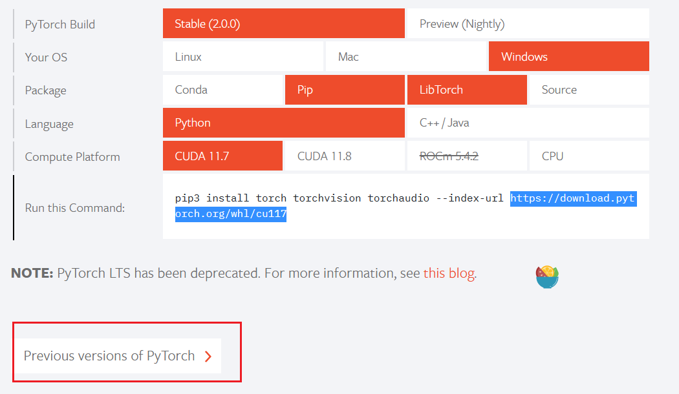
Task: Select Preview (Nightly) build option
Action: click(x=528, y=23)
